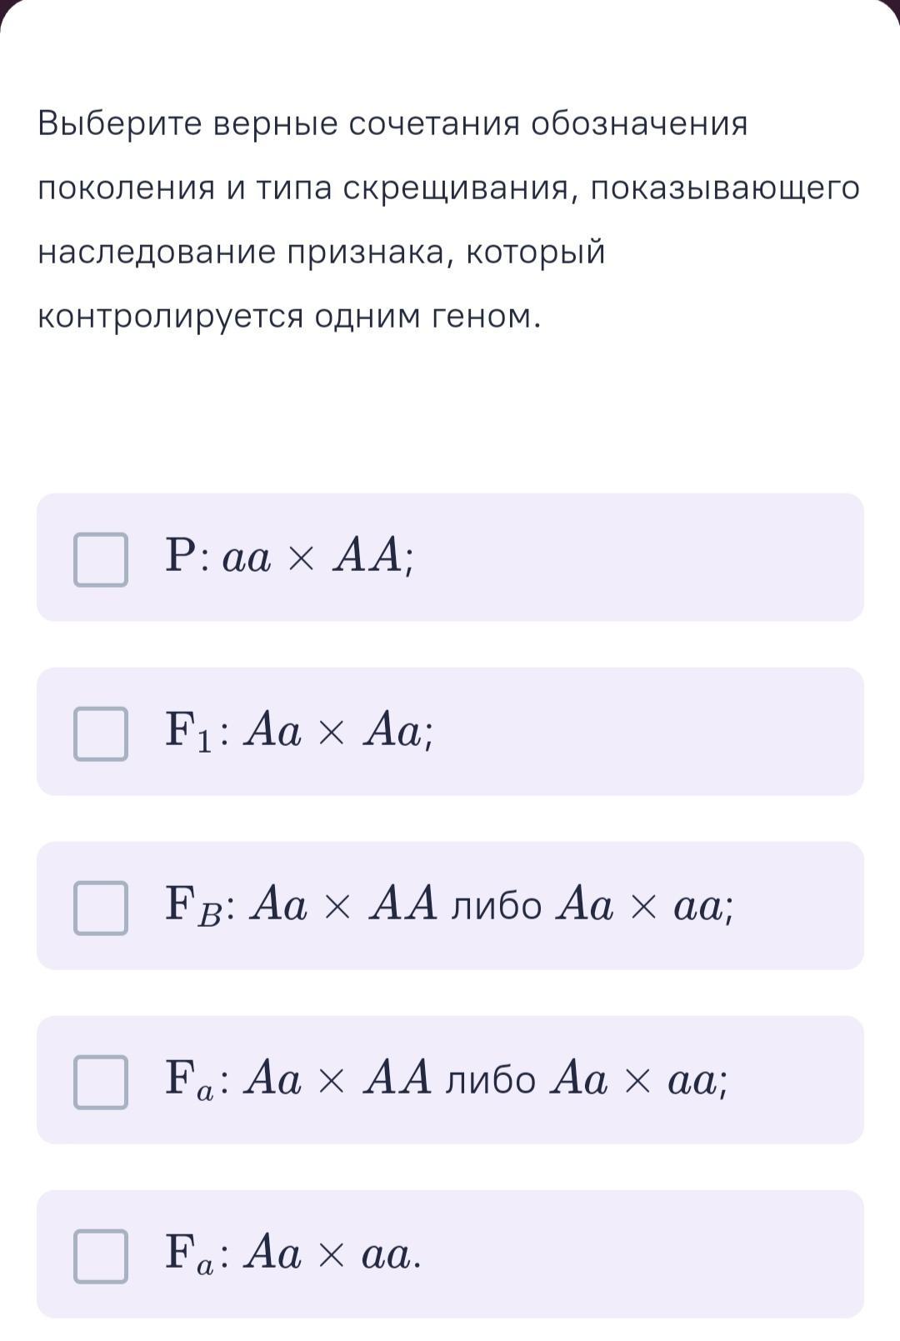
Task: Click the 'Fₐ: Aa × aa.' answer text
Action: point(293,1253)
